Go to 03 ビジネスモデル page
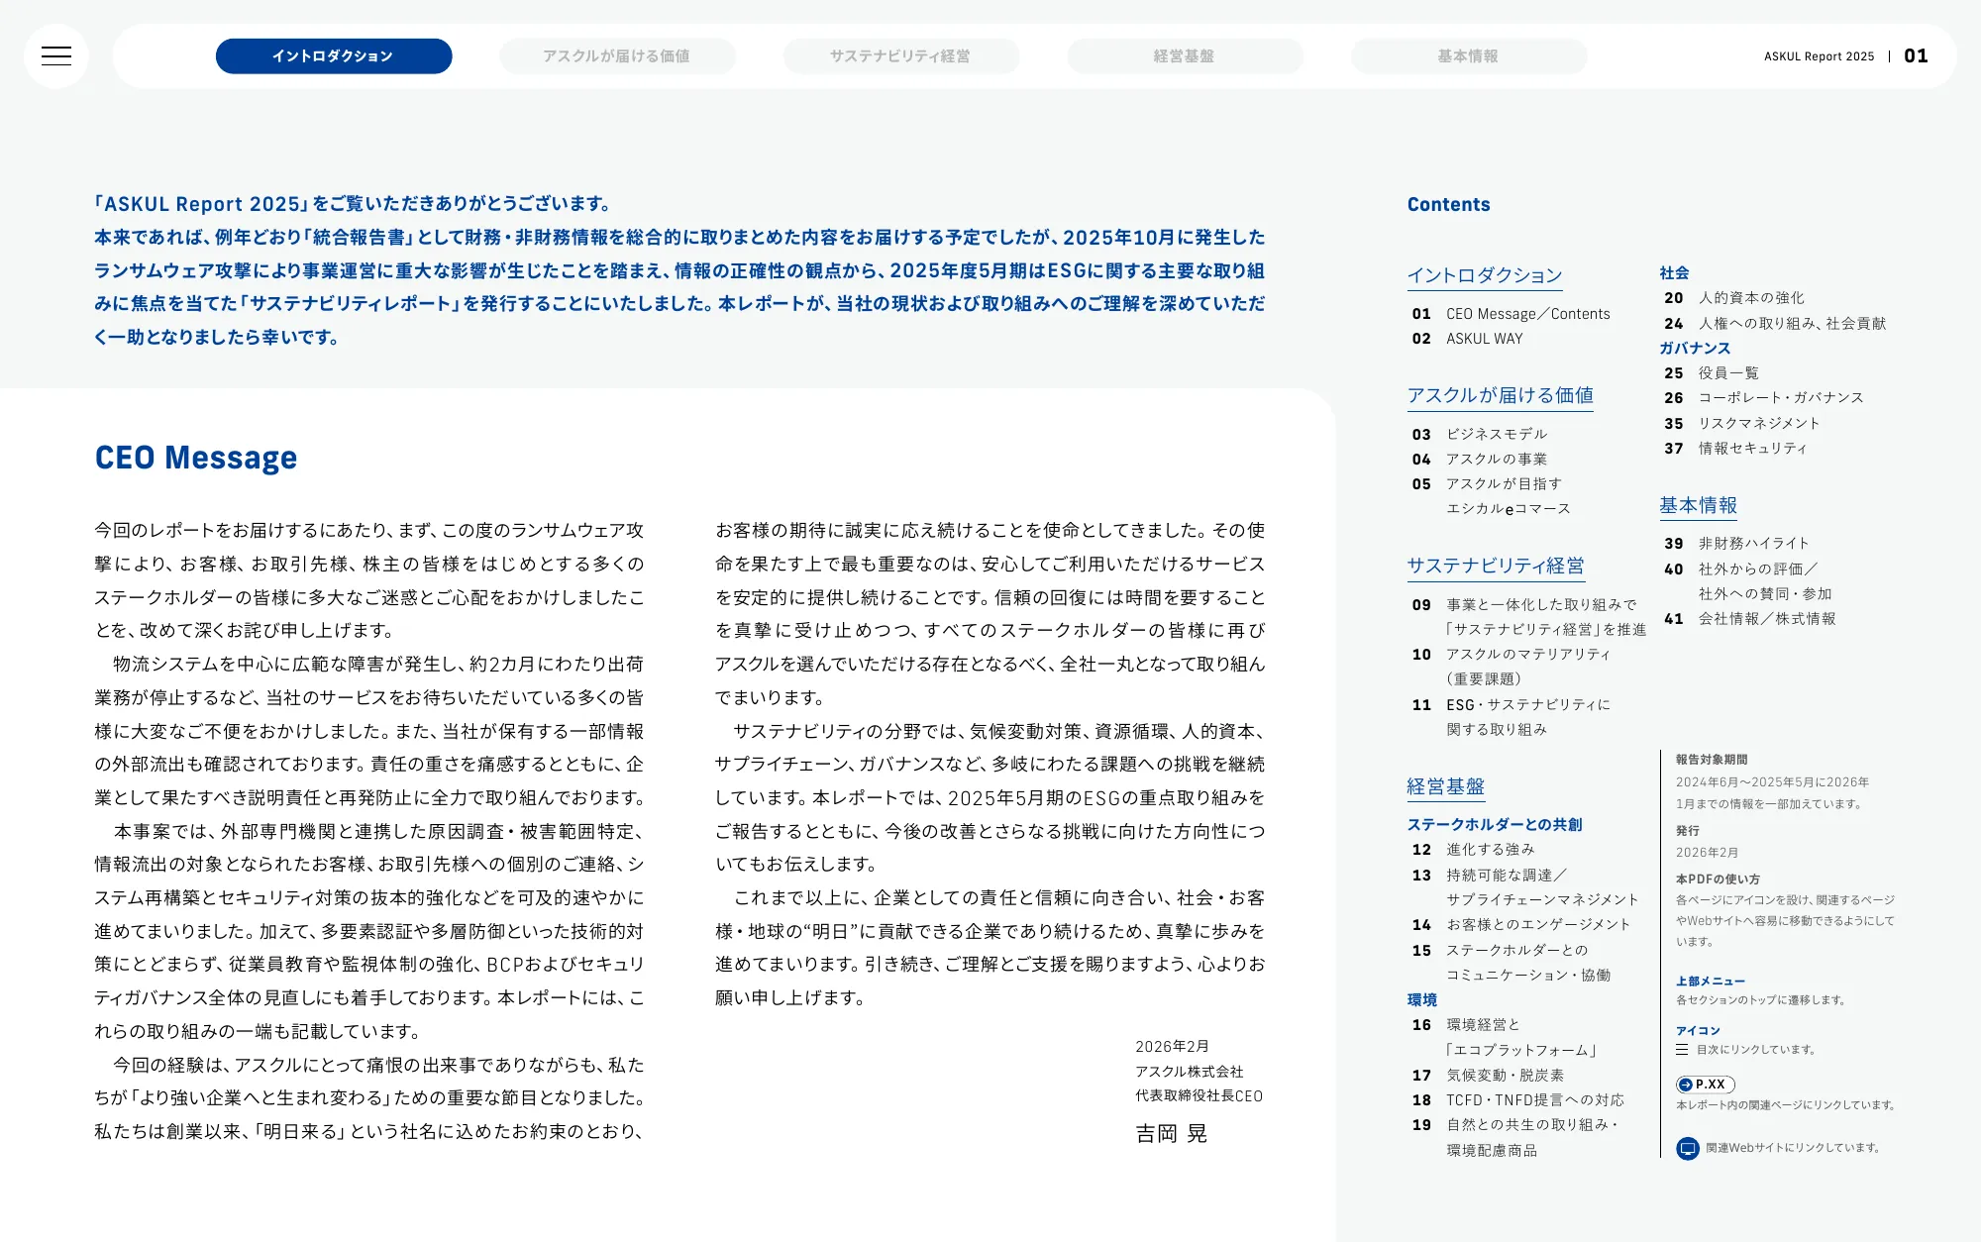This screenshot has width=1981, height=1242. [1480, 434]
